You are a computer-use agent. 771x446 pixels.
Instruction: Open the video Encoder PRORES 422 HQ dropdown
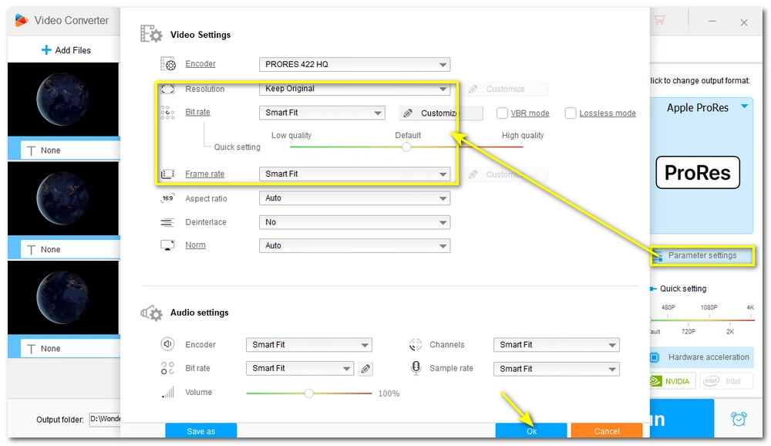[x=355, y=64]
